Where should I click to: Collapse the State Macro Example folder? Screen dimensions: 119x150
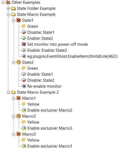8,14
